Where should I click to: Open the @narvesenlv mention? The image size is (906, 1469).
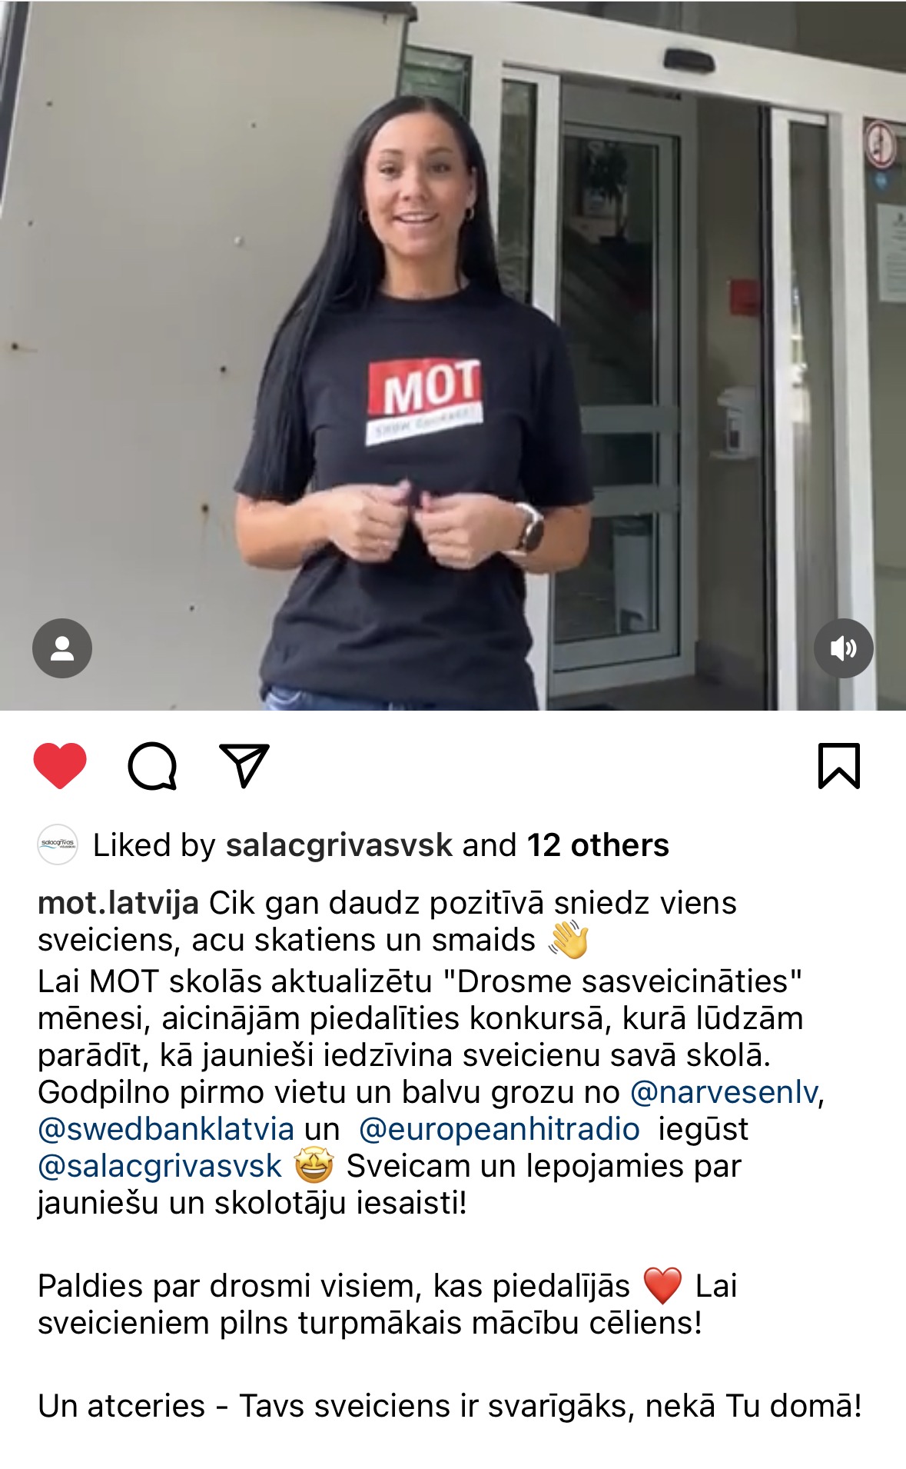pos(724,1092)
